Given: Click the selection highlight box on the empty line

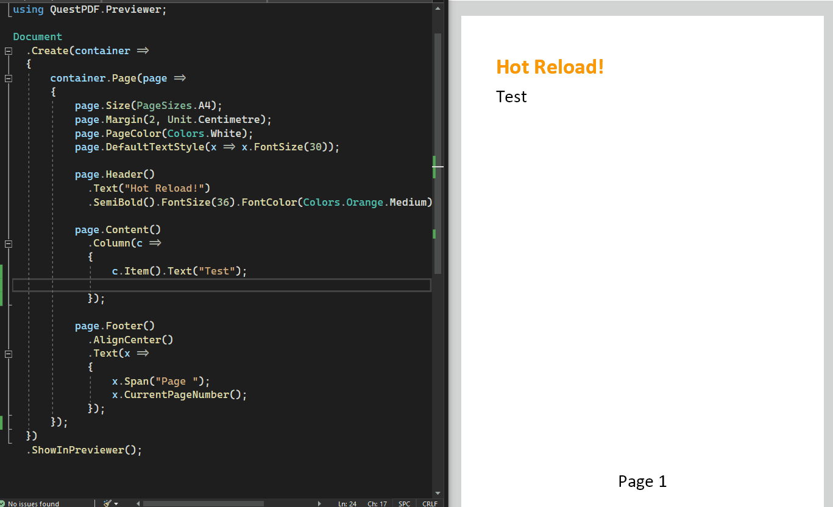Looking at the screenshot, I should pyautogui.click(x=222, y=285).
